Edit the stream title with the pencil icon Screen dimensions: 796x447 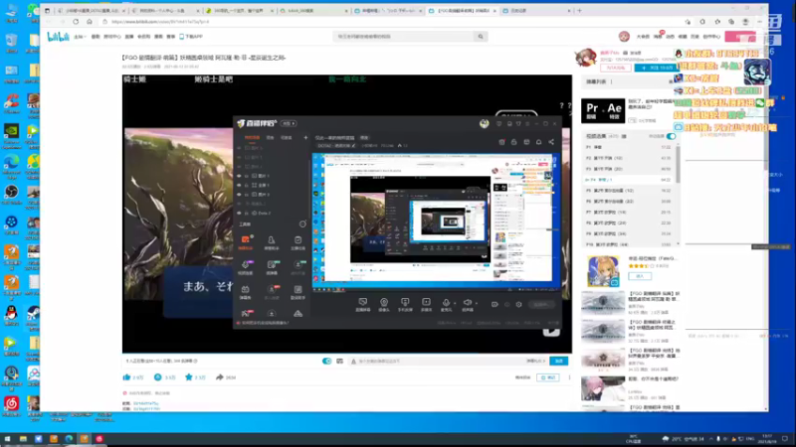tap(354, 145)
